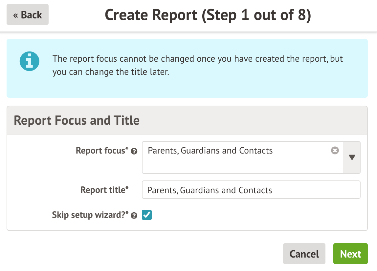Click the Create Report step heading
Image resolution: width=377 pixels, height=271 pixels.
[x=208, y=15]
